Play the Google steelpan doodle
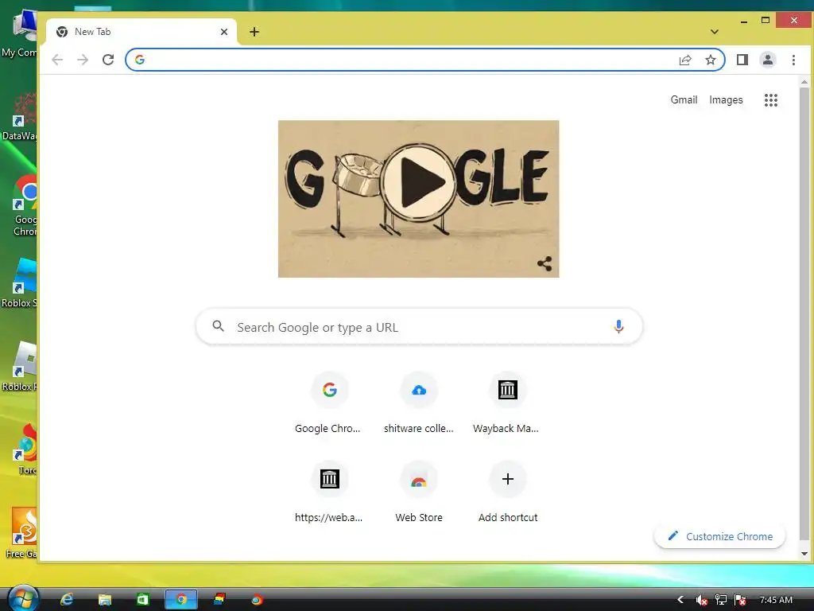The width and height of the screenshot is (814, 611). click(418, 183)
